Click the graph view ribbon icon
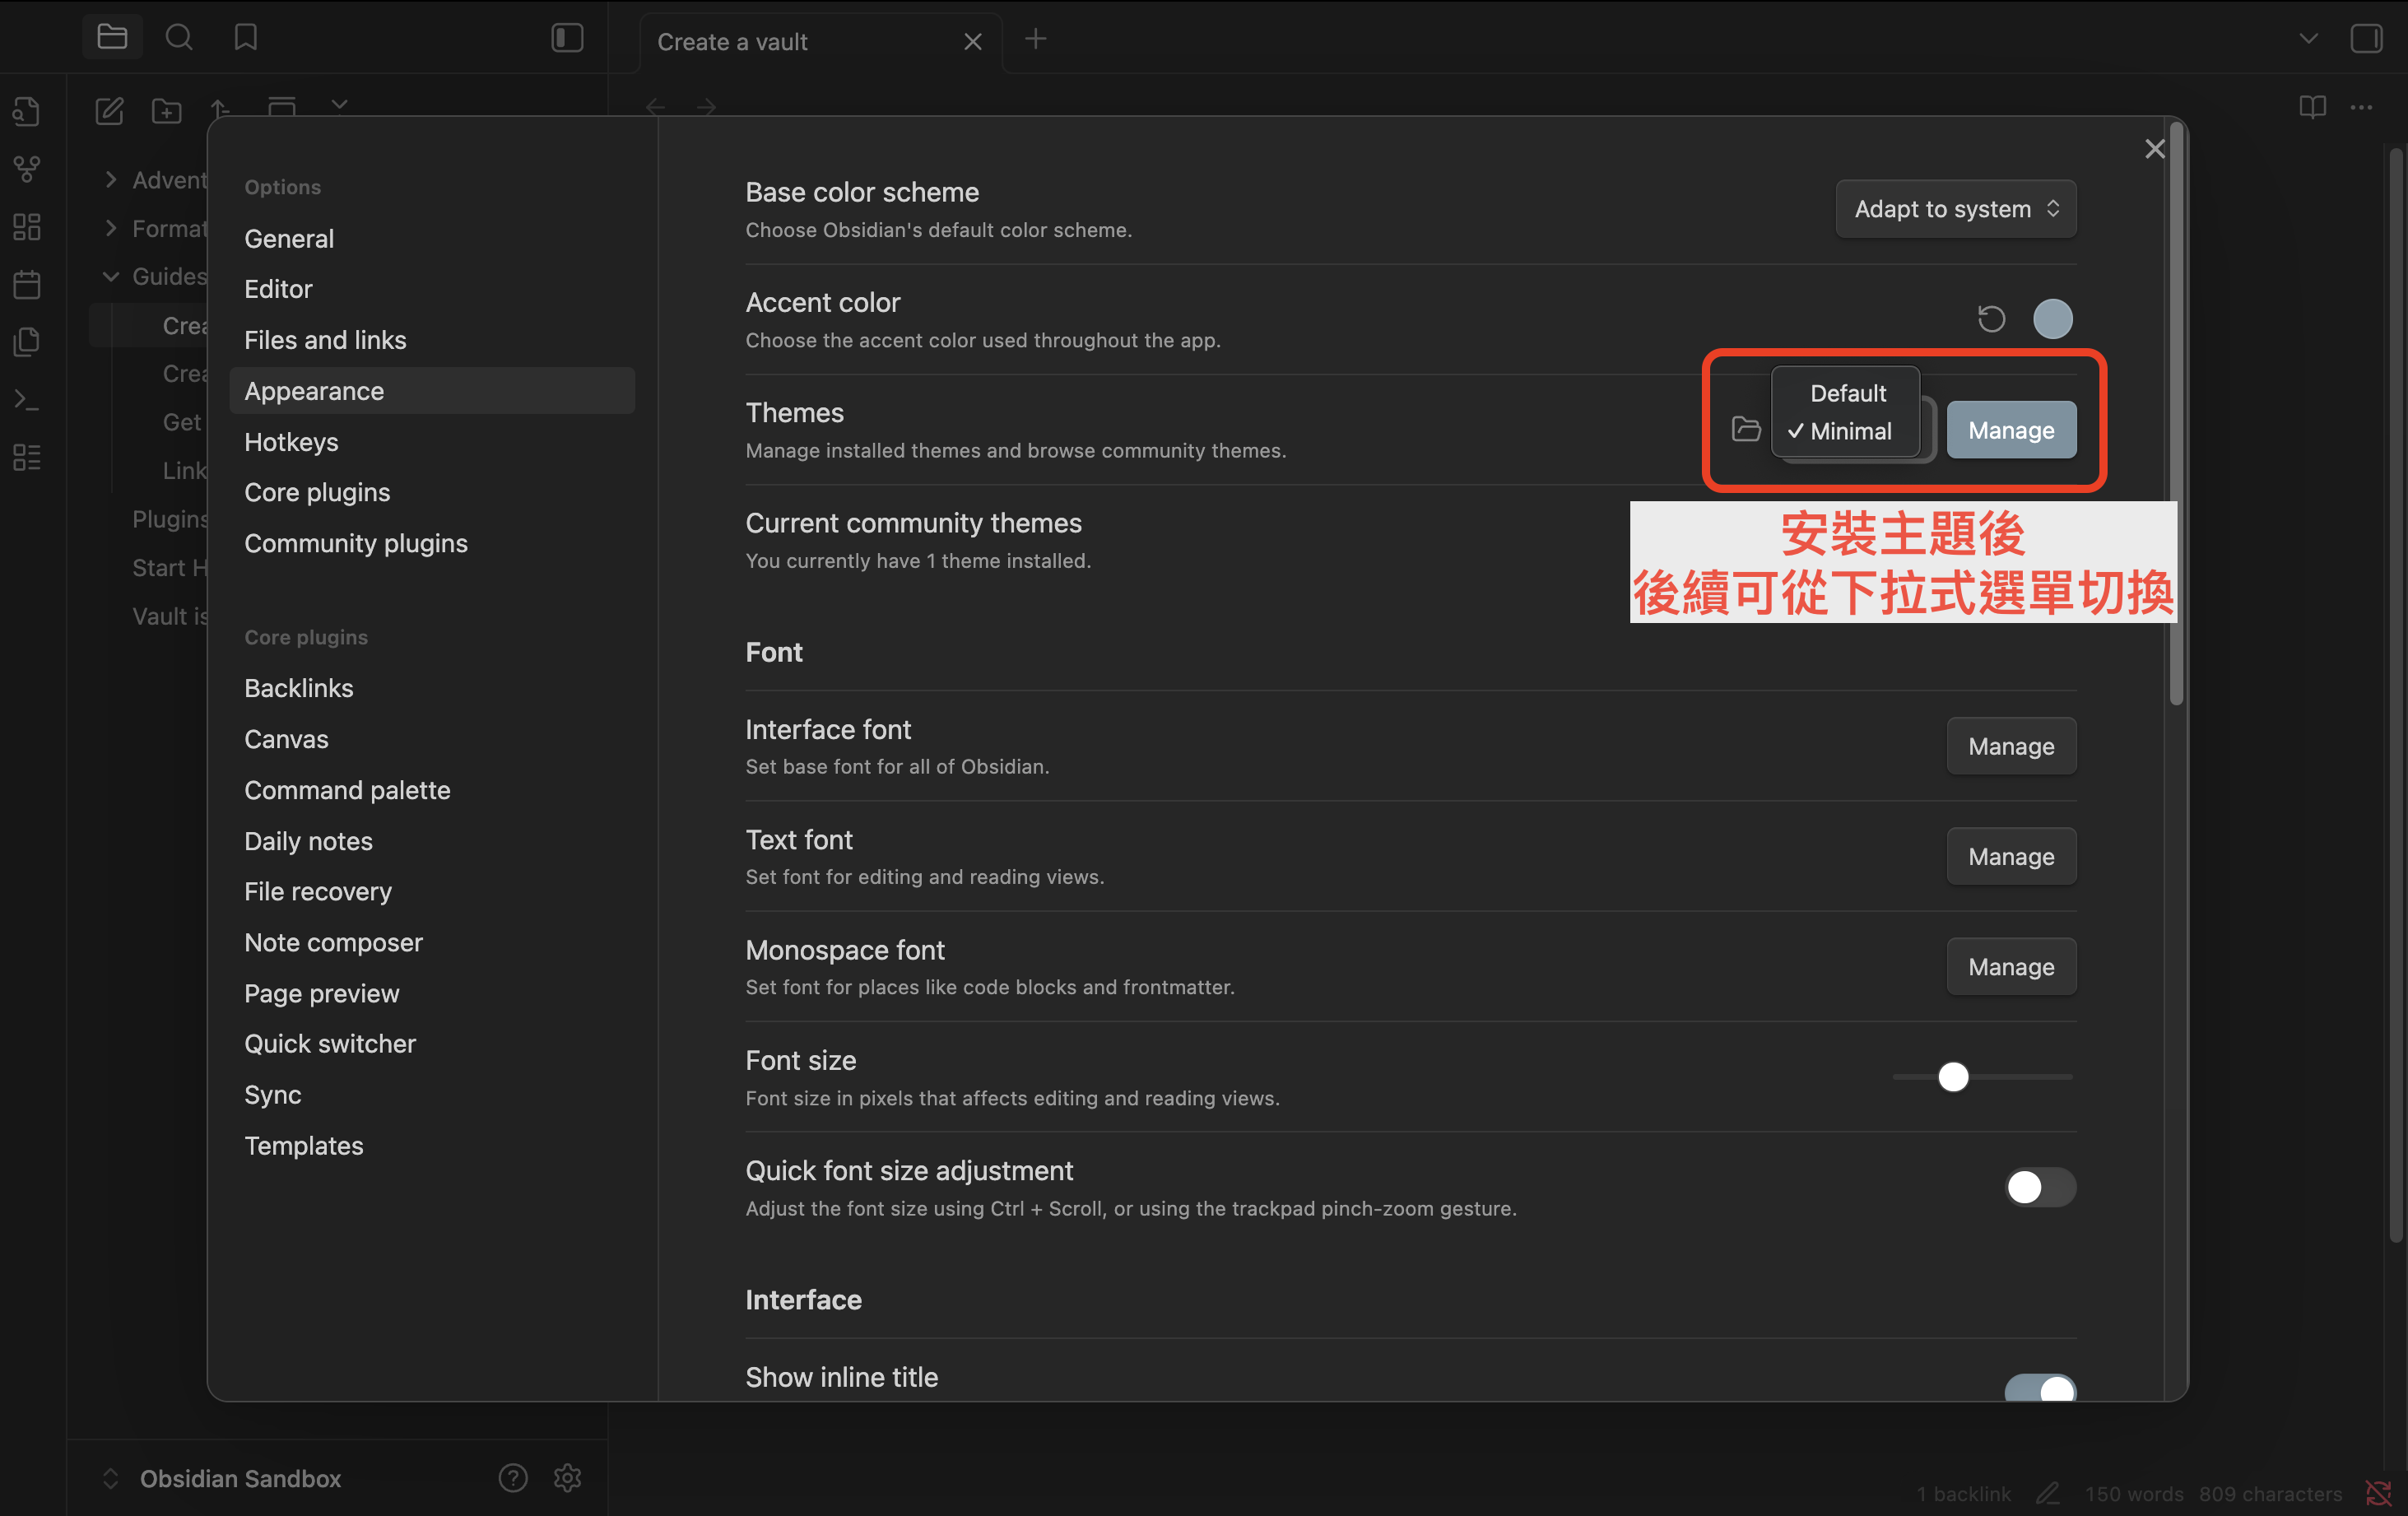2408x1516 pixels. point(27,168)
